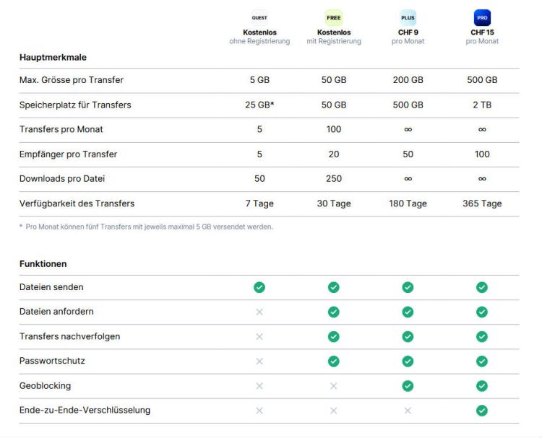Click Guest checkmark for Dateien senden
542x438 pixels.
pos(259,287)
